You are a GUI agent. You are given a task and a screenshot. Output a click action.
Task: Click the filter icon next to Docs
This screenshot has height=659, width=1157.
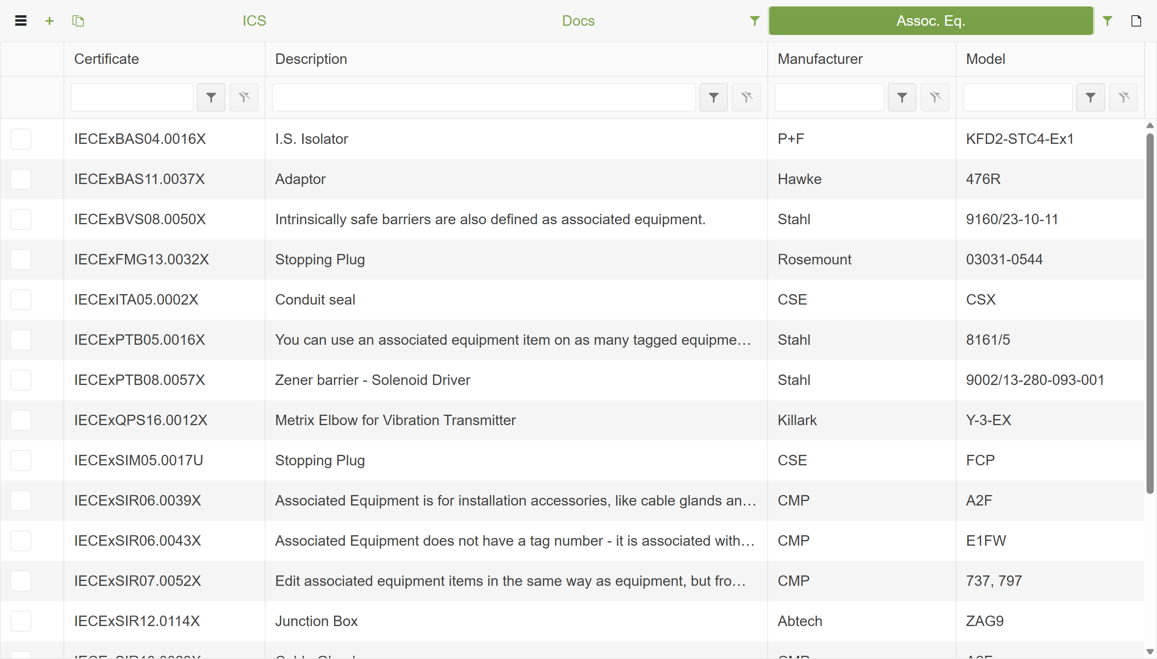(x=754, y=21)
